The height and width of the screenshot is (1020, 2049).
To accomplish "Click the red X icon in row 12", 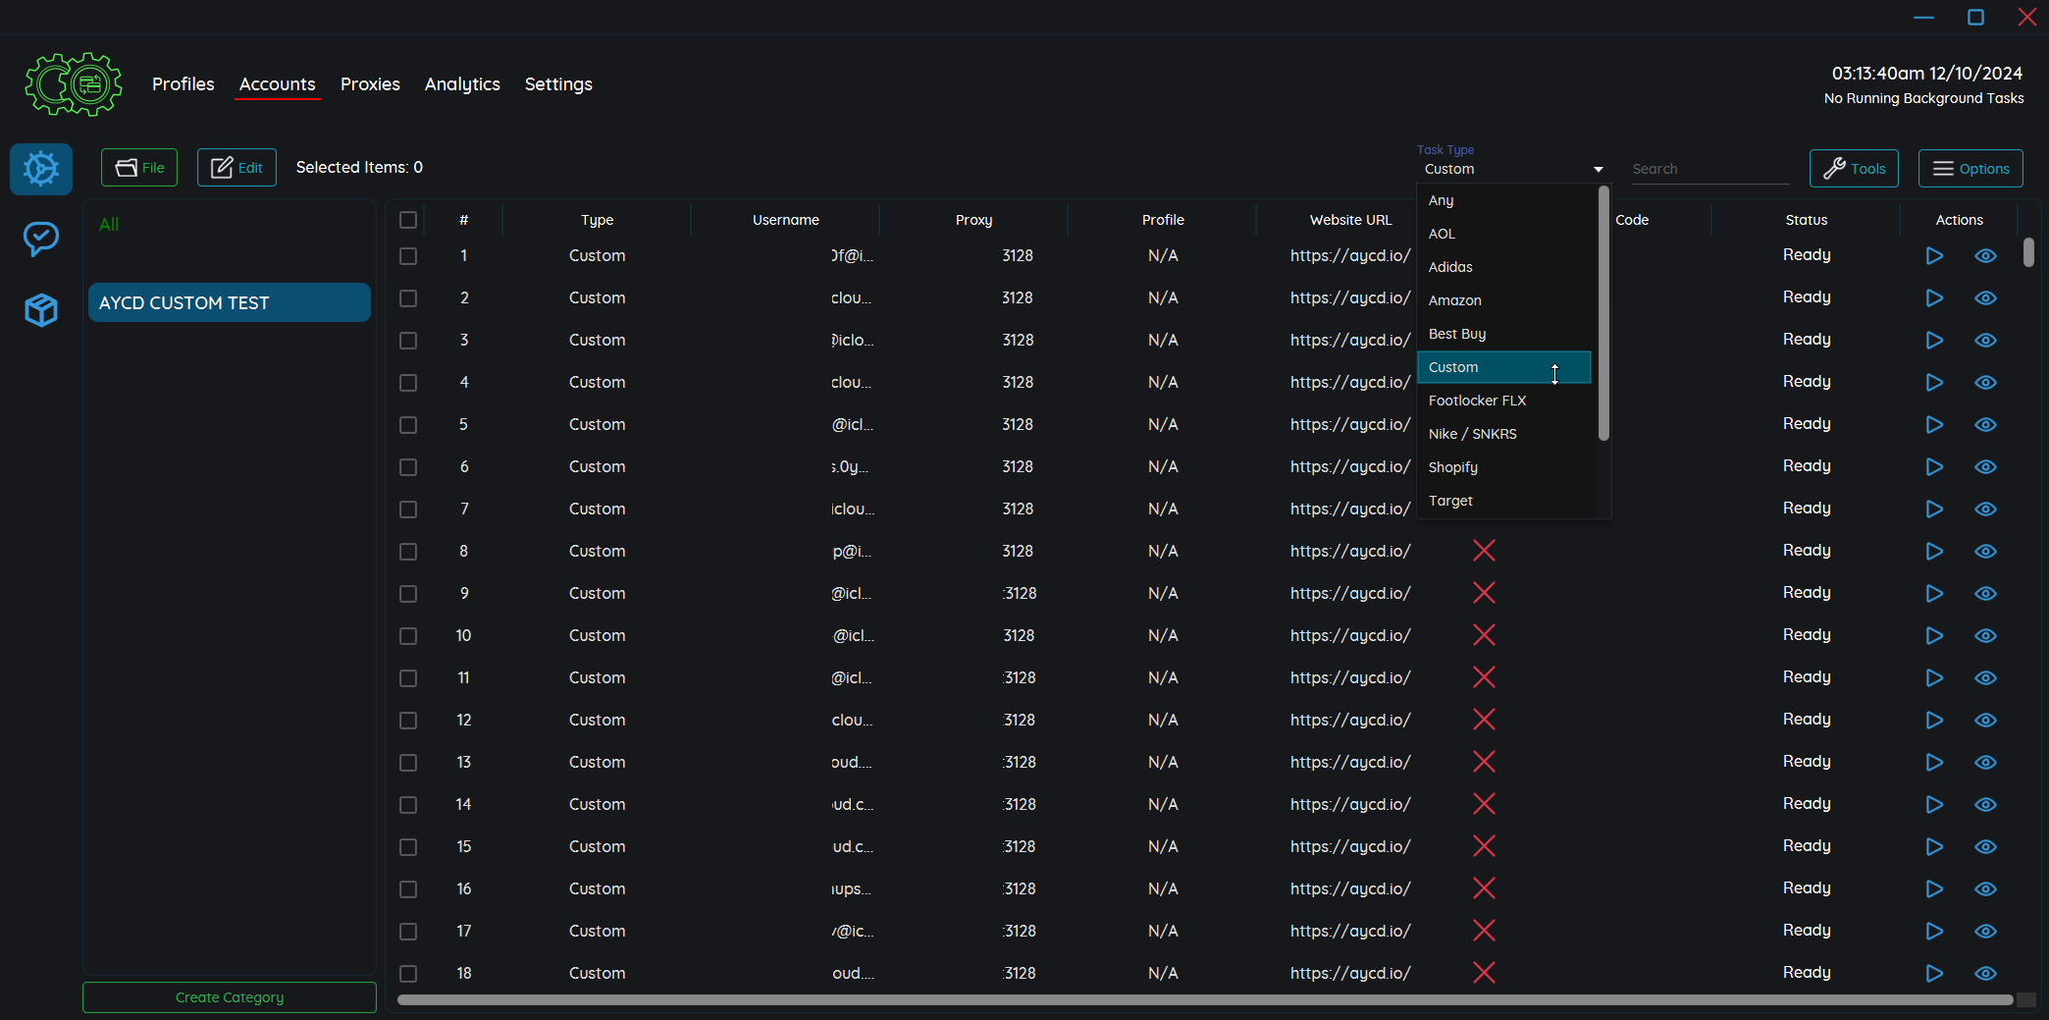I will (x=1484, y=720).
